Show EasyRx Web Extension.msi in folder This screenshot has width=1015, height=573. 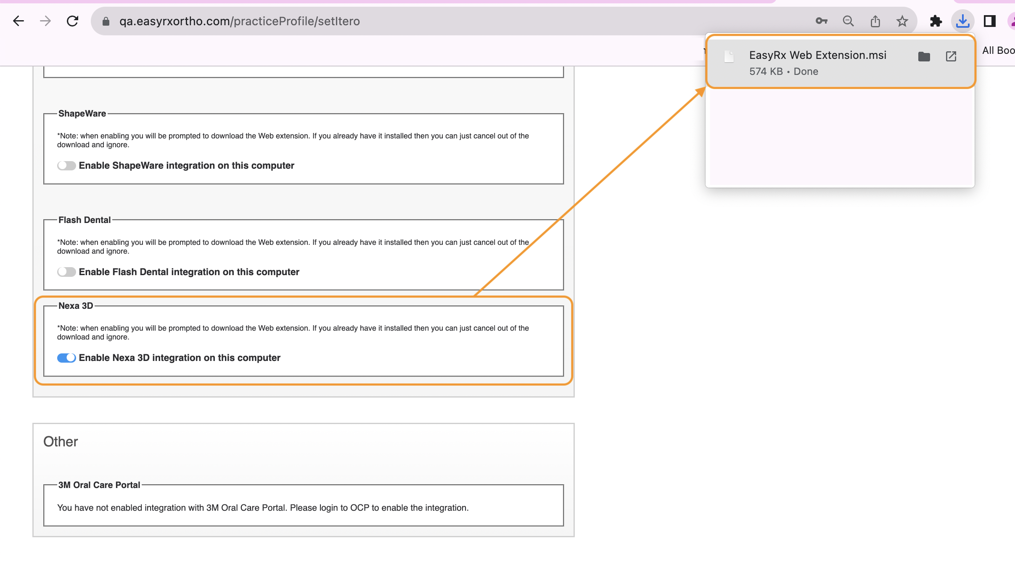coord(924,56)
